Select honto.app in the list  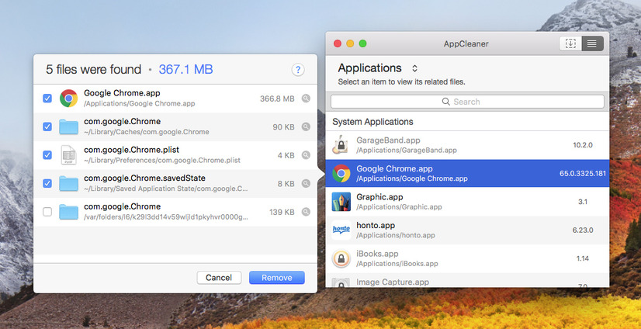[467, 230]
